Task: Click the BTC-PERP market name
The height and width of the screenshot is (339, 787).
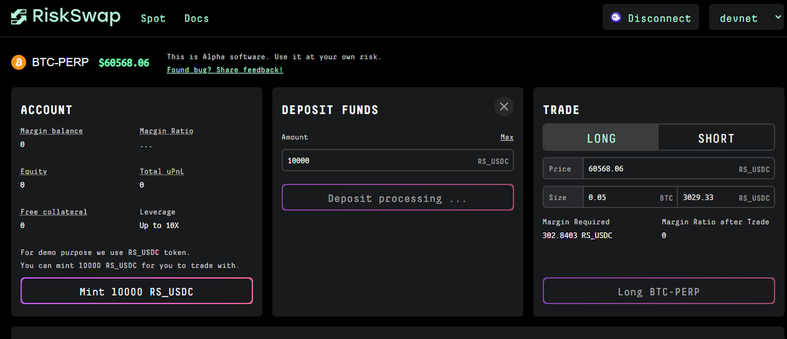Action: click(x=60, y=63)
